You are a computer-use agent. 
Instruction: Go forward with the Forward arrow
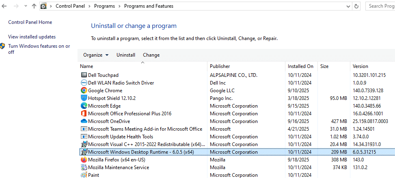16,6
